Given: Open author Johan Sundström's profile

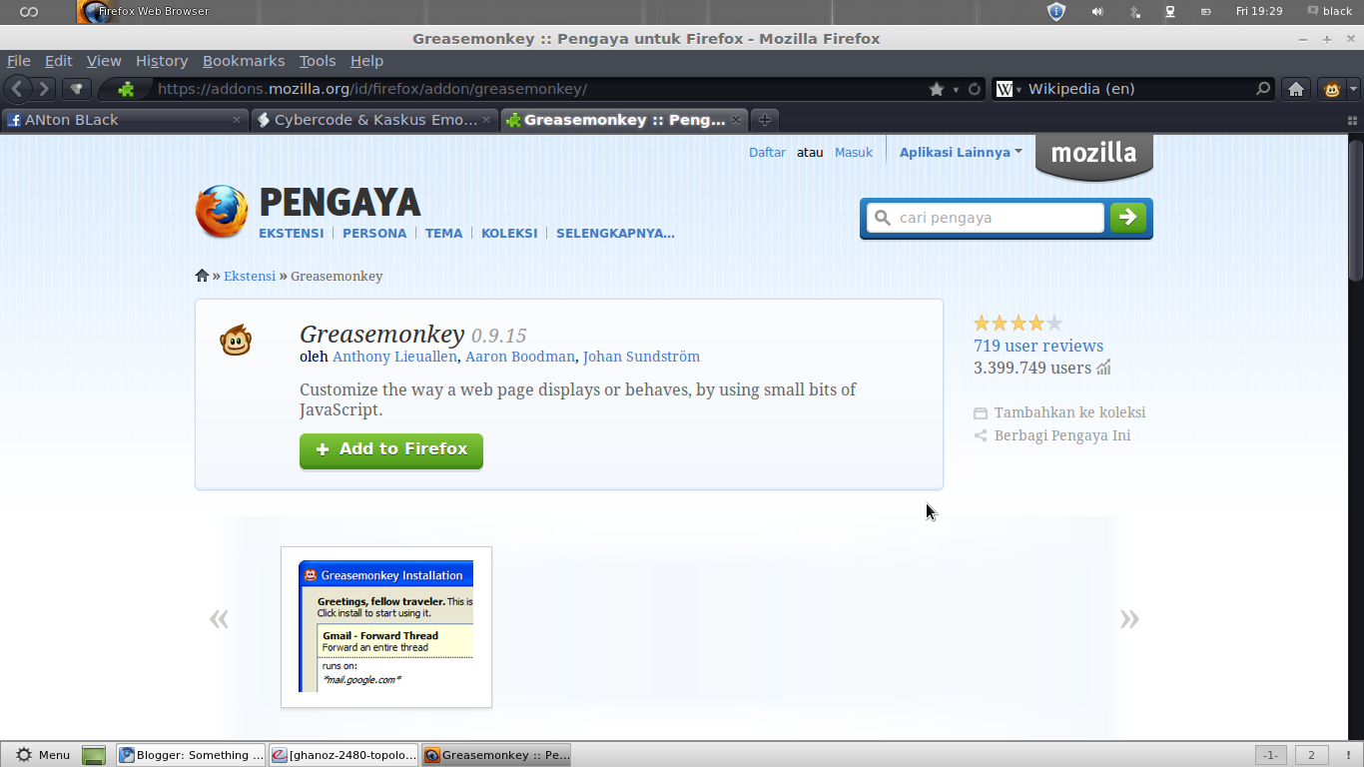Looking at the screenshot, I should tap(641, 357).
